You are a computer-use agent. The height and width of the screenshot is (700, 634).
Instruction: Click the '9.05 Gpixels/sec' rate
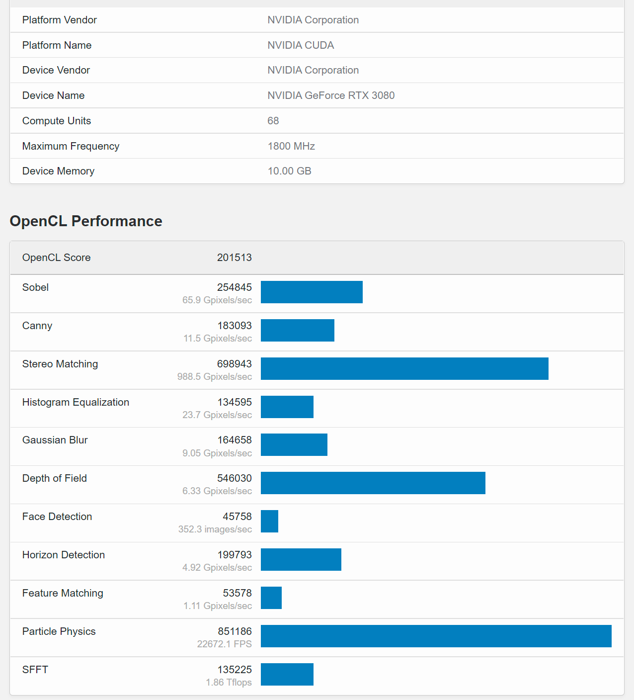217,453
